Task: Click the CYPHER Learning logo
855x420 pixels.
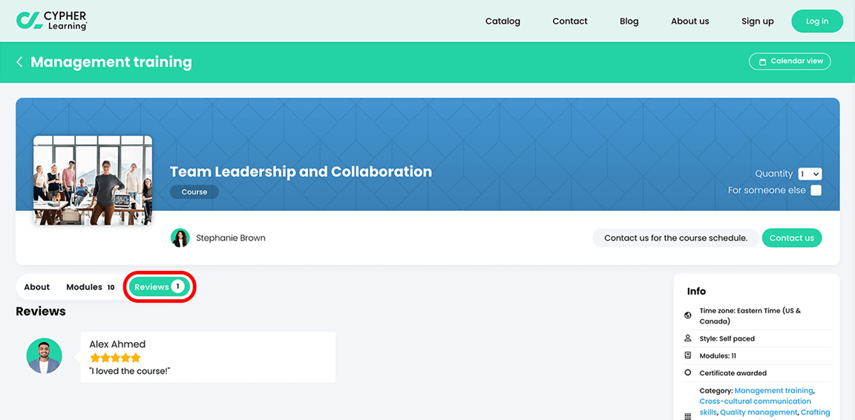Action: [52, 20]
